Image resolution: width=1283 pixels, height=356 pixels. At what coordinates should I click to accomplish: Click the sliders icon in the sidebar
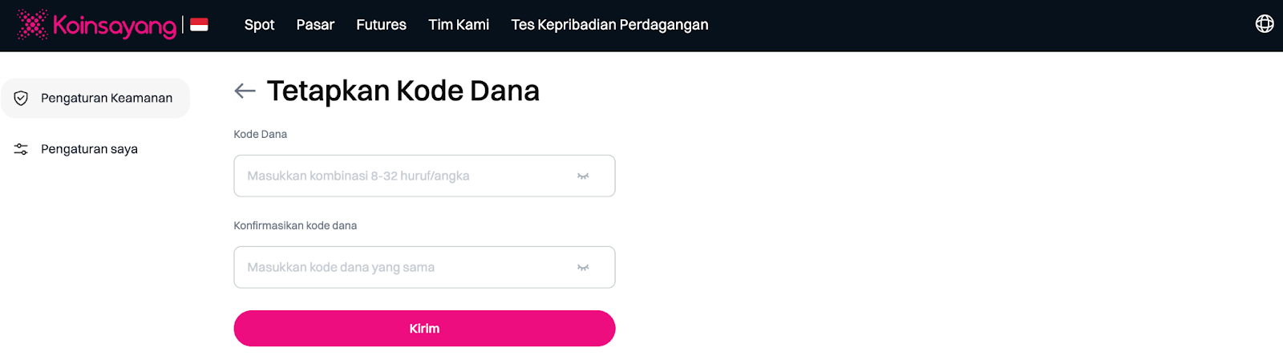coord(22,149)
